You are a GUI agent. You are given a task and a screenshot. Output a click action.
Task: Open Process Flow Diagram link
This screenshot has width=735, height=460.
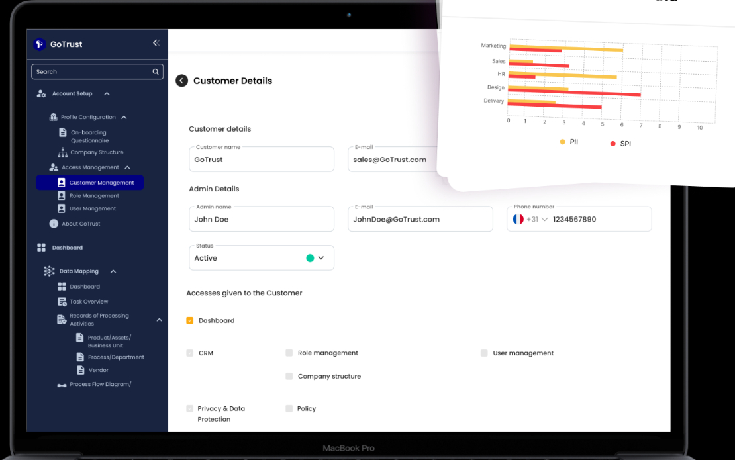pos(100,384)
